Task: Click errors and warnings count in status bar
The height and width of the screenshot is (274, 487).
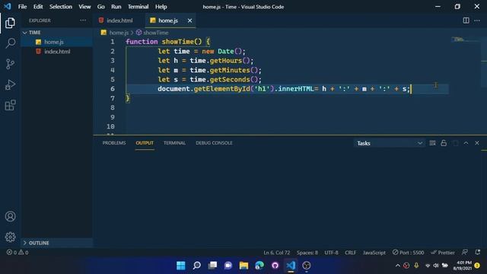Action: click(18, 252)
